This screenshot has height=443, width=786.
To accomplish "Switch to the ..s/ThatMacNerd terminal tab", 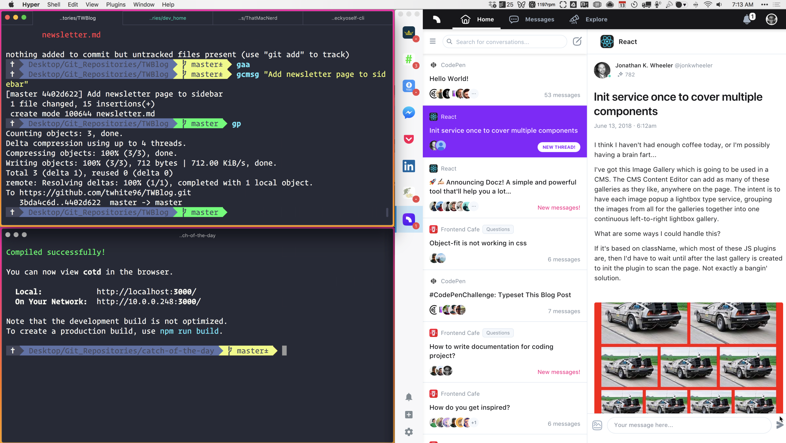I will click(258, 18).
